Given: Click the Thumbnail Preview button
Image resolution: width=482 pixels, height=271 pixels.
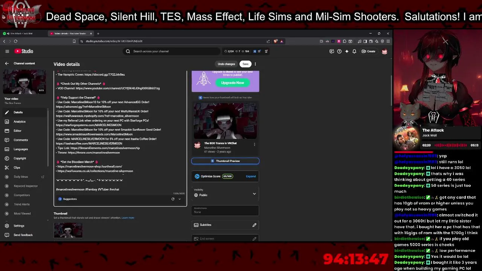Looking at the screenshot, I should (x=225, y=161).
